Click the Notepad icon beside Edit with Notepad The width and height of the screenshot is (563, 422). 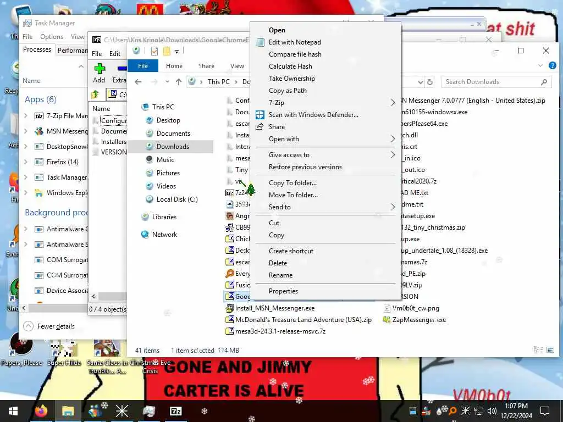coord(260,42)
